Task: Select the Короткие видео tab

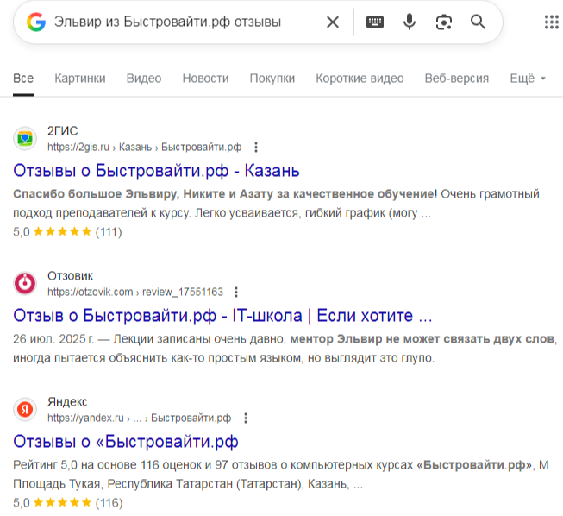Action: click(x=360, y=79)
